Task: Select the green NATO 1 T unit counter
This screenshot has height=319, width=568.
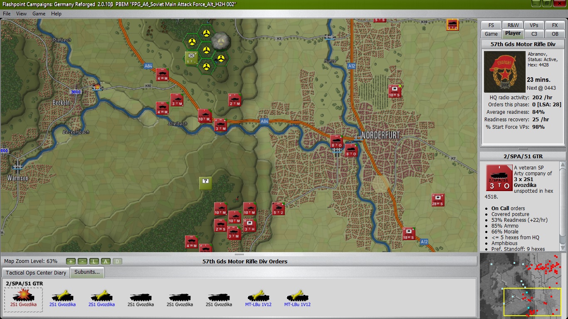Action: pyautogui.click(x=191, y=58)
